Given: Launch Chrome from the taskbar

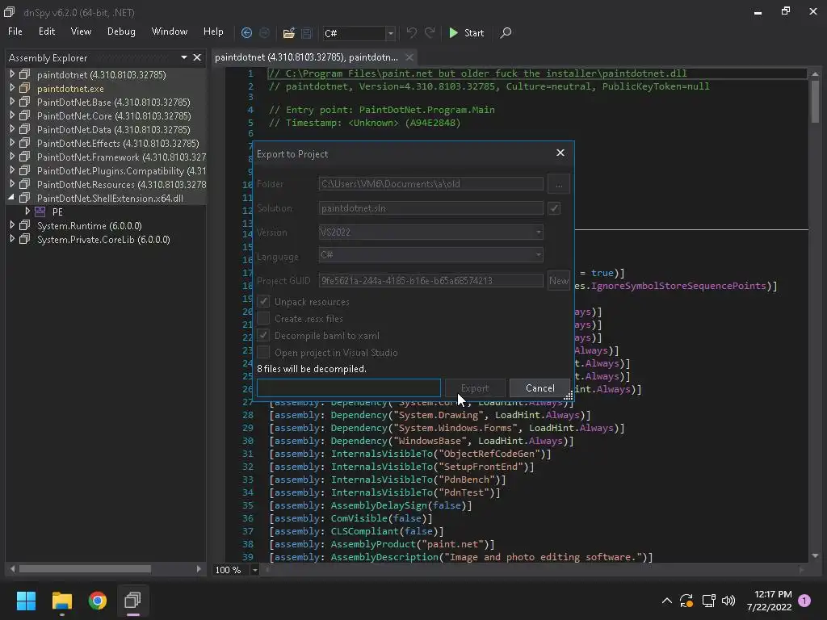Looking at the screenshot, I should coord(98,600).
